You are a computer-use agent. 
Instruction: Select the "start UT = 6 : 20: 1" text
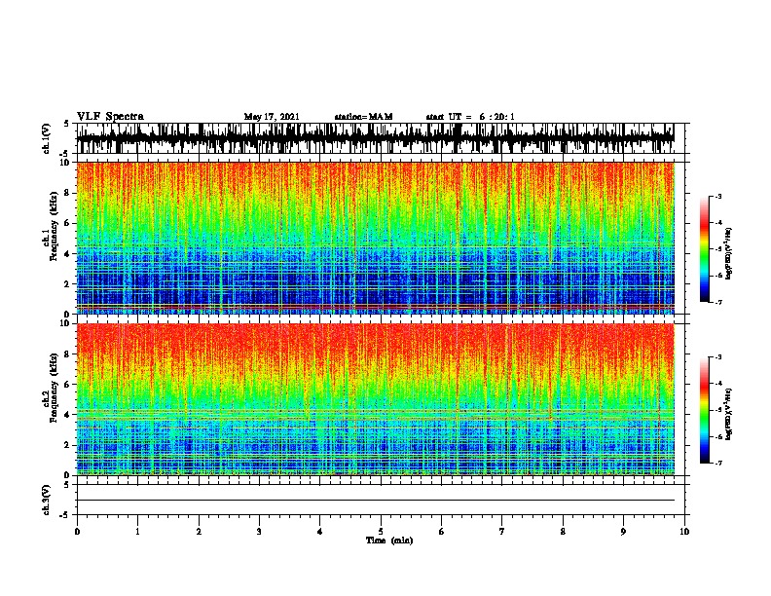(x=470, y=117)
